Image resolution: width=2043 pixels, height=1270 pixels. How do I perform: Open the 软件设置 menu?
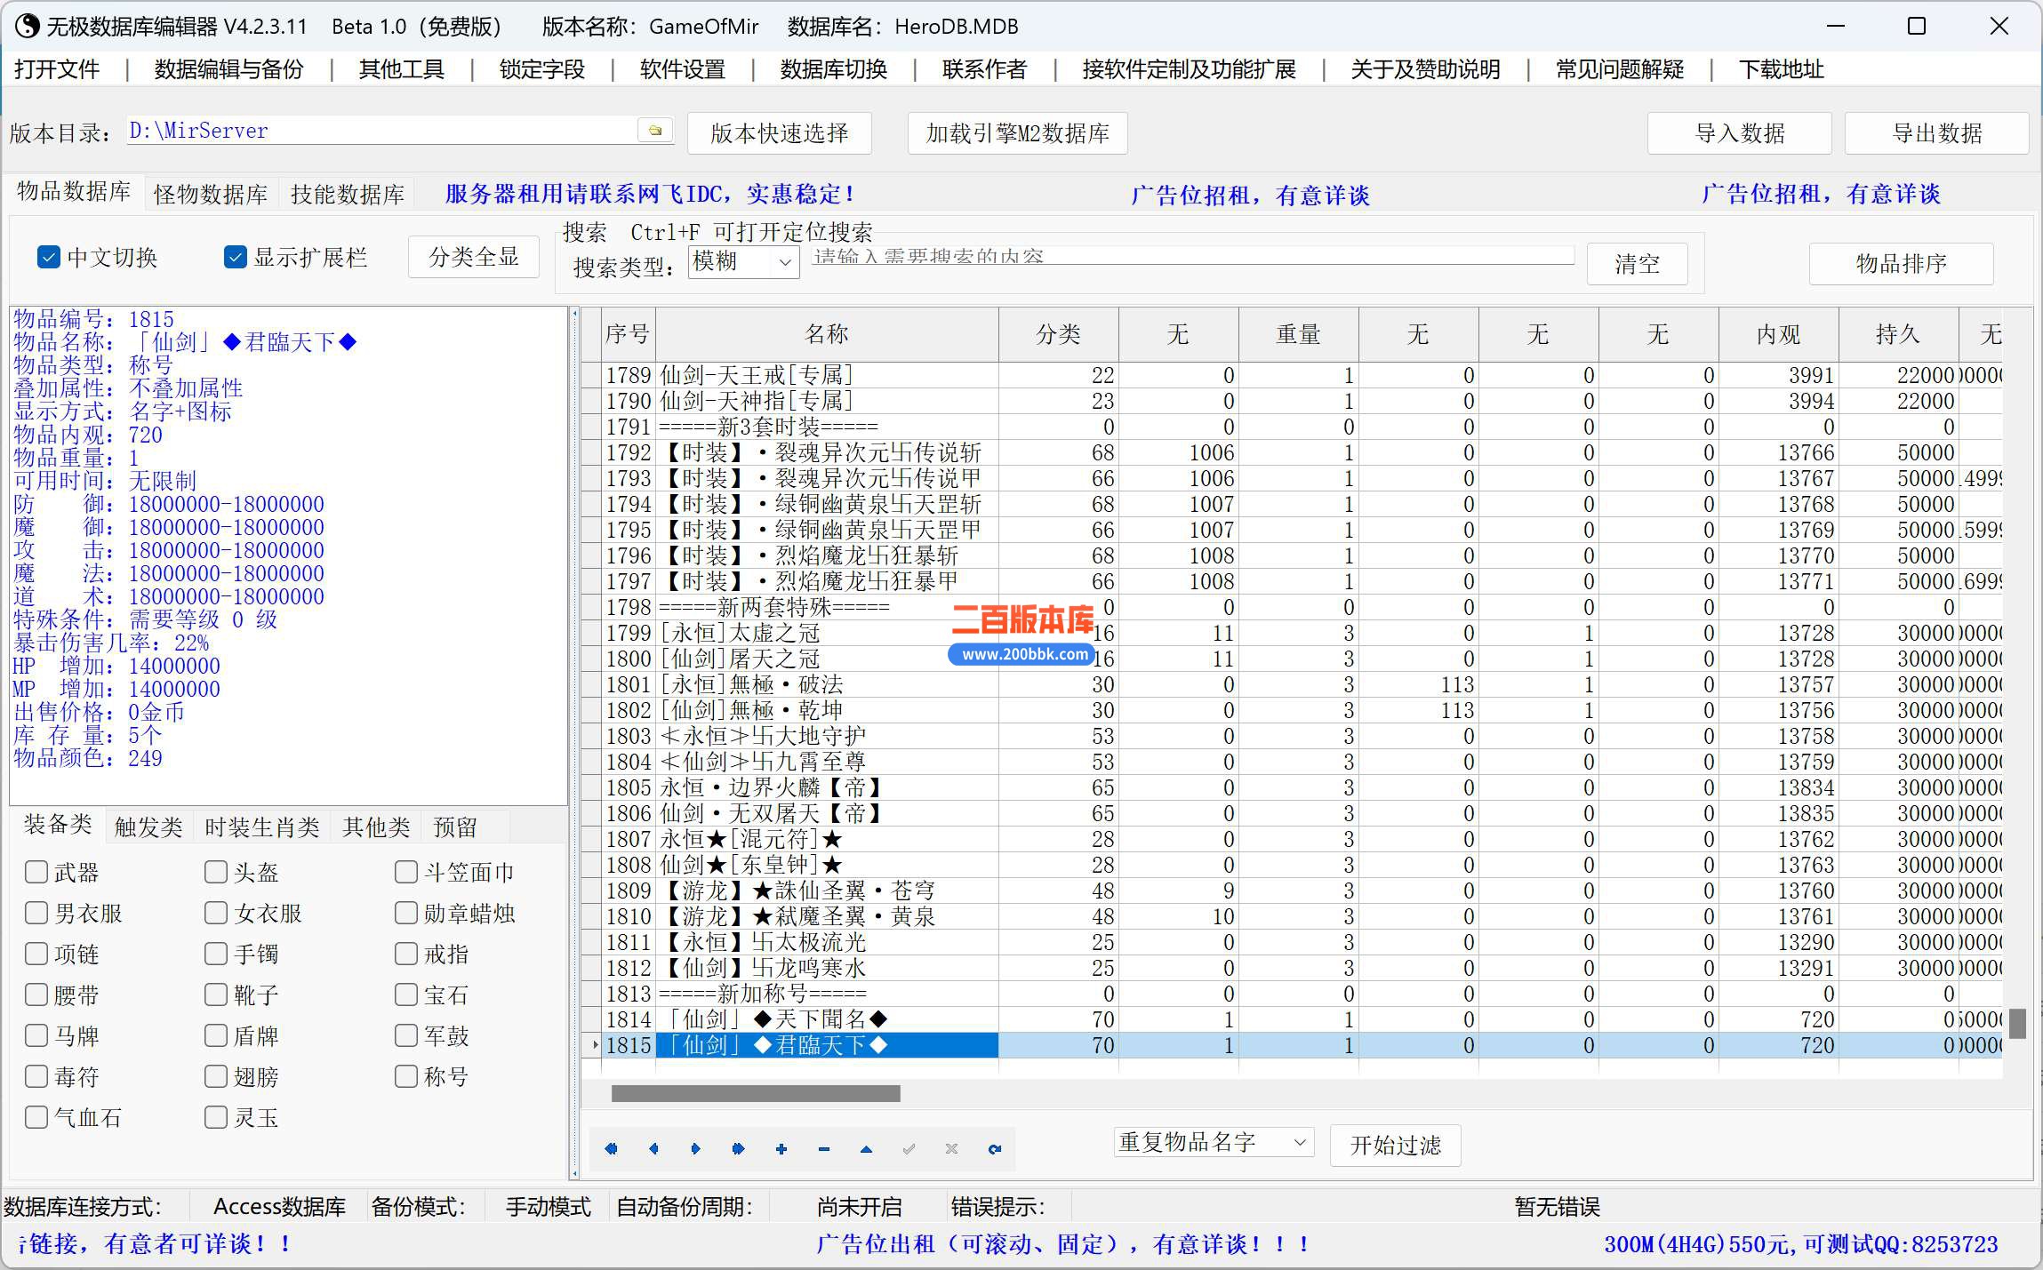click(683, 68)
